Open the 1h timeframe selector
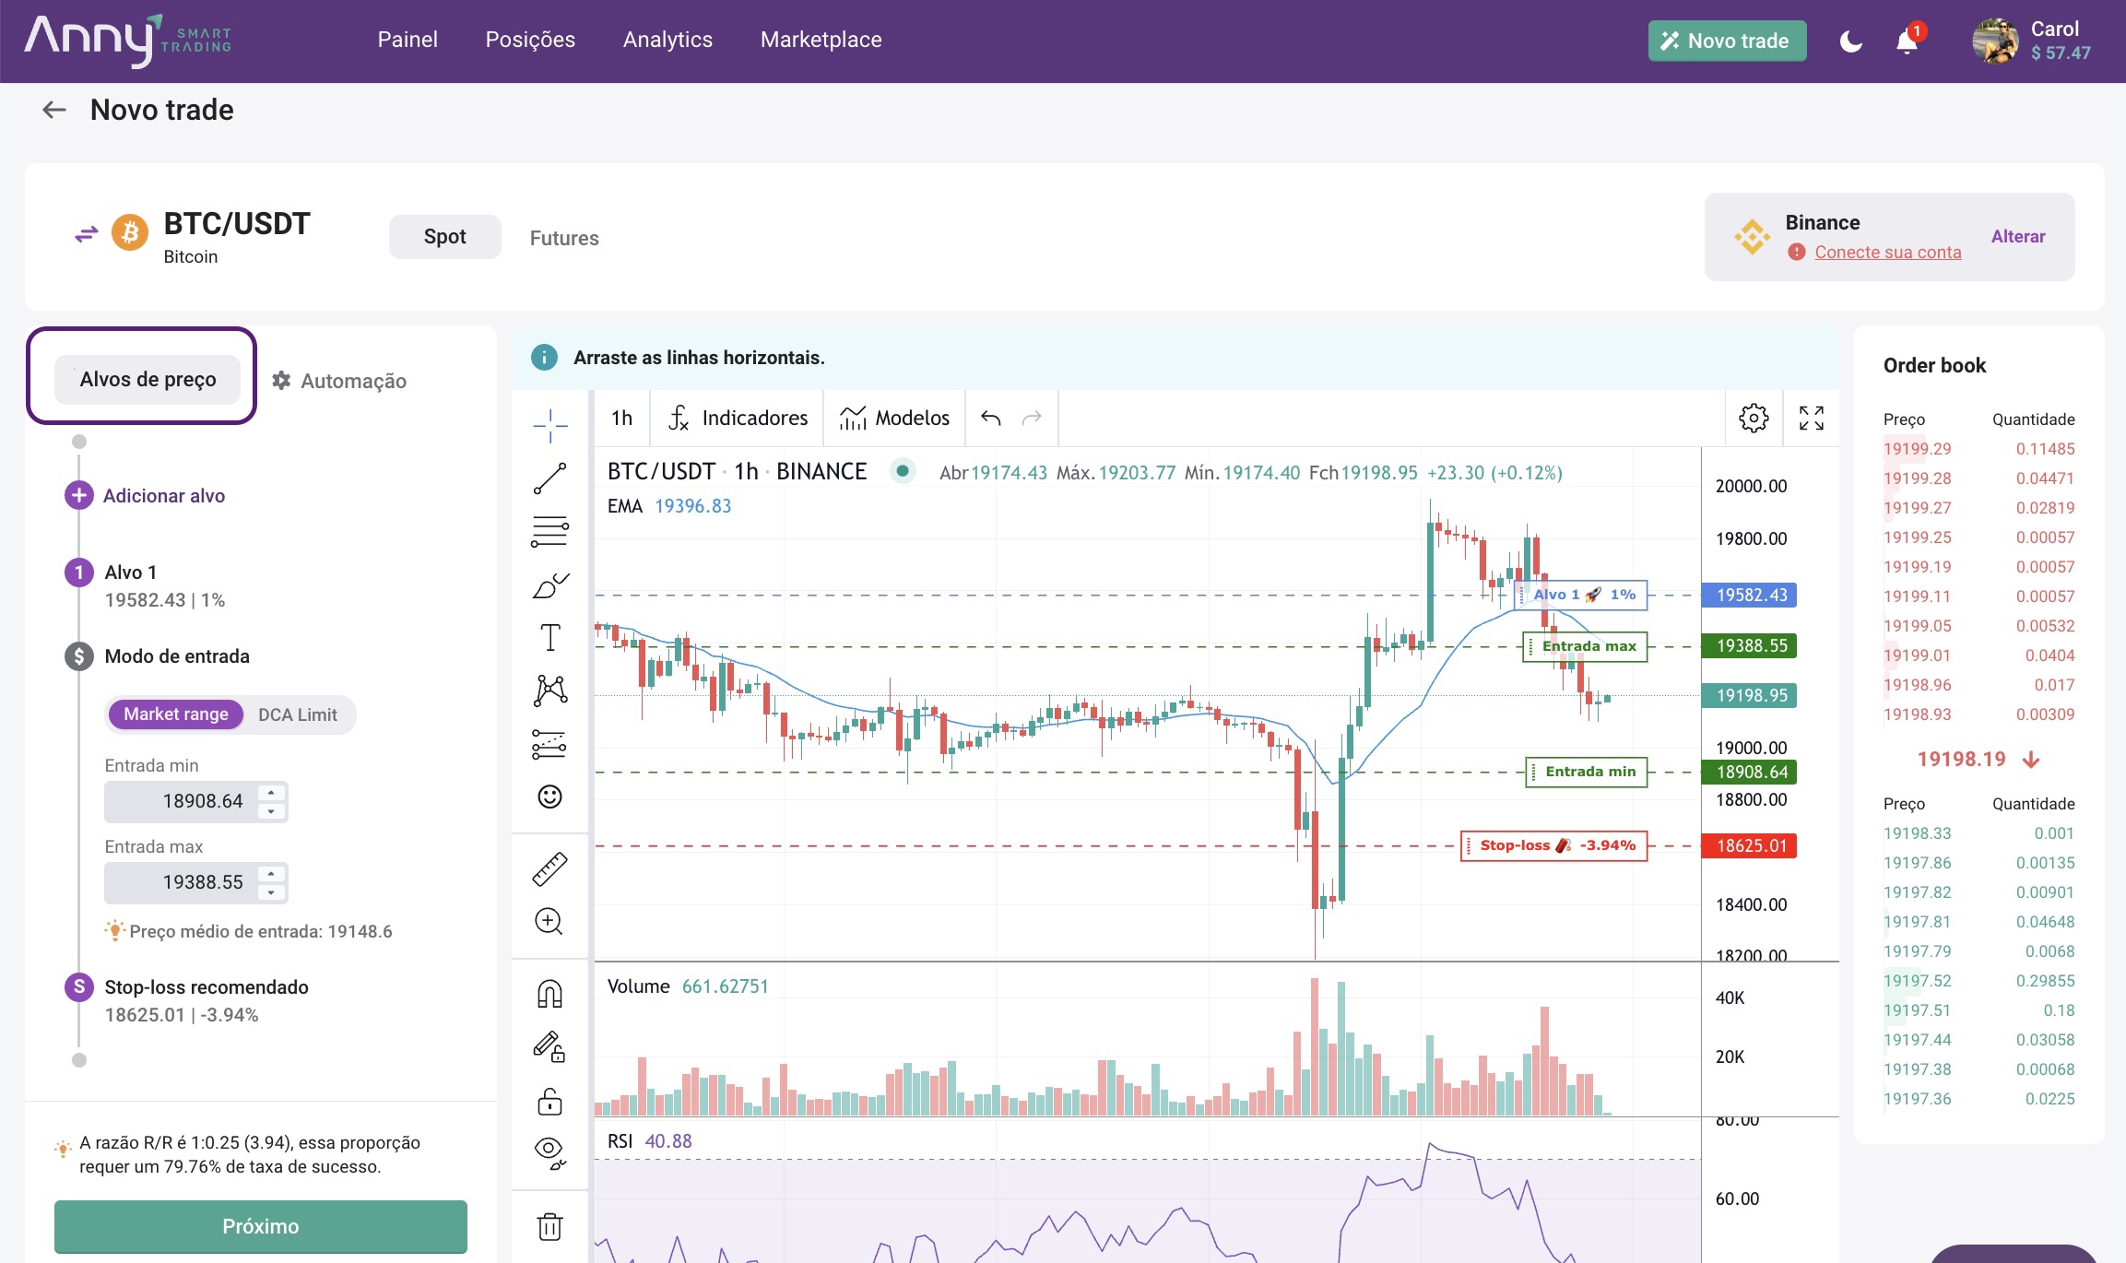Viewport: 2126px width, 1263px height. (x=621, y=418)
